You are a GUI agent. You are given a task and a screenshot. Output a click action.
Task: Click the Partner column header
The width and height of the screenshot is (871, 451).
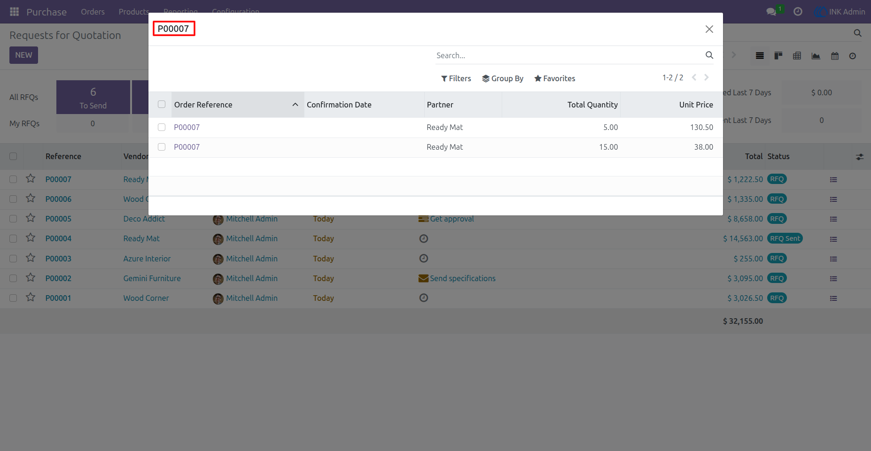(x=463, y=105)
